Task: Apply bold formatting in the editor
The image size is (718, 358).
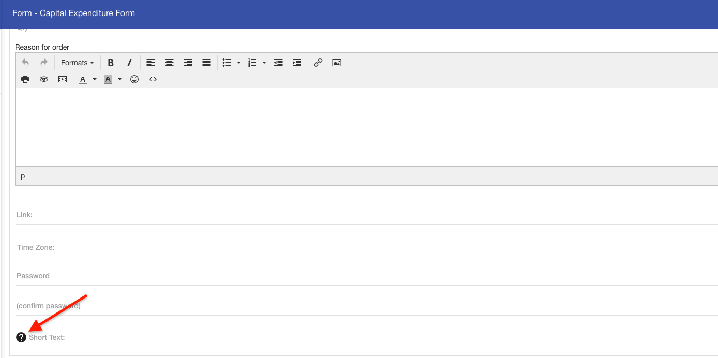Action: (x=111, y=63)
